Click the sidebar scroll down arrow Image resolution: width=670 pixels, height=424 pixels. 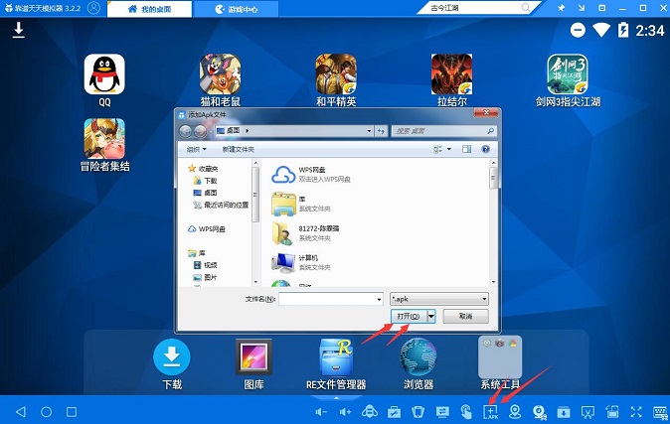click(255, 282)
